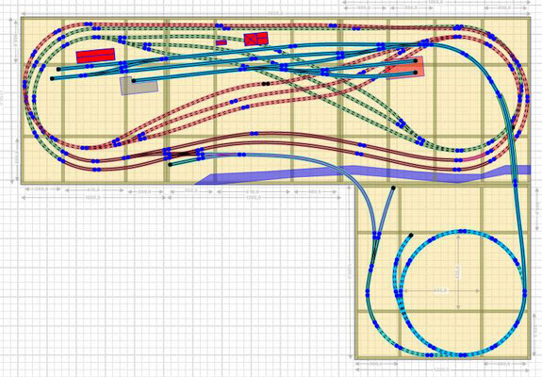This screenshot has height=377, width=542.
Task: Click the red building marked with an X
Action: point(256,39)
